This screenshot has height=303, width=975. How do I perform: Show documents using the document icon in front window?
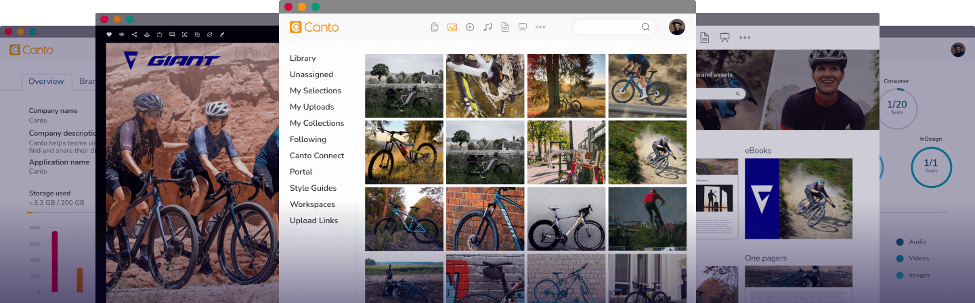coord(504,27)
